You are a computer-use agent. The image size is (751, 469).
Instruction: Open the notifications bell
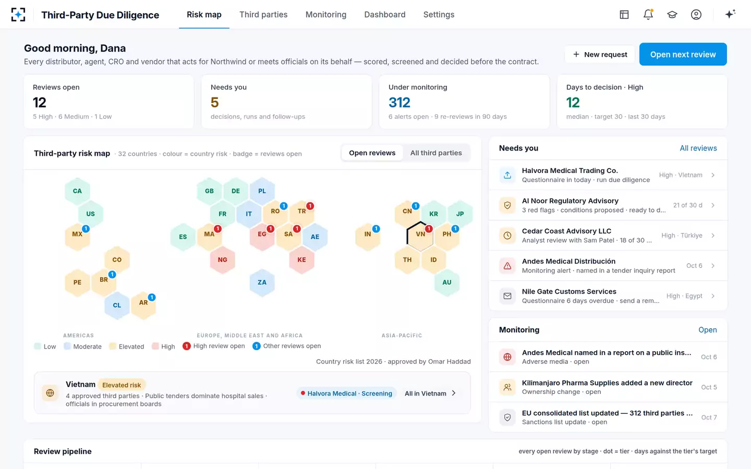click(648, 15)
